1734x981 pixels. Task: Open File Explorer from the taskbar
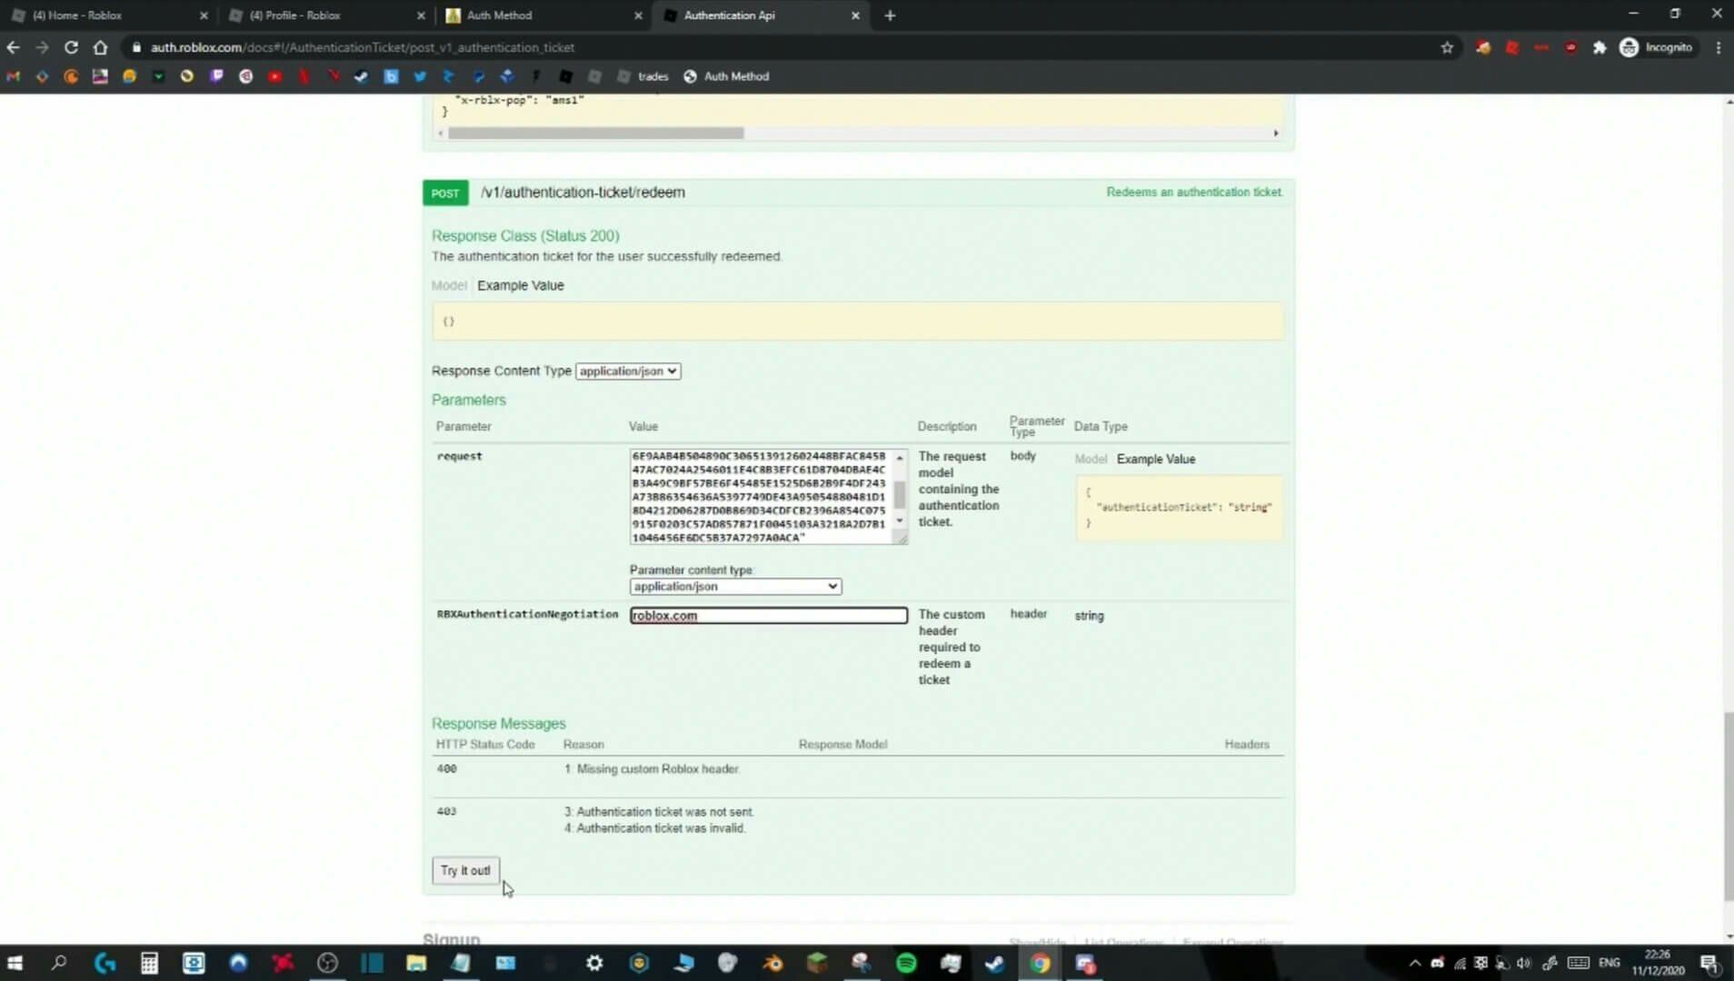tap(416, 963)
